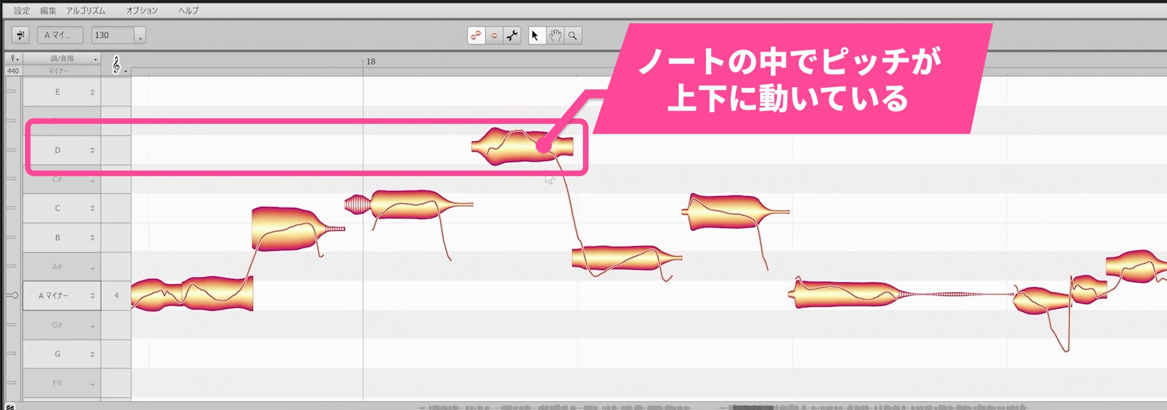Click the single-blob view icon
The width and height of the screenshot is (1167, 410).
coord(494,36)
